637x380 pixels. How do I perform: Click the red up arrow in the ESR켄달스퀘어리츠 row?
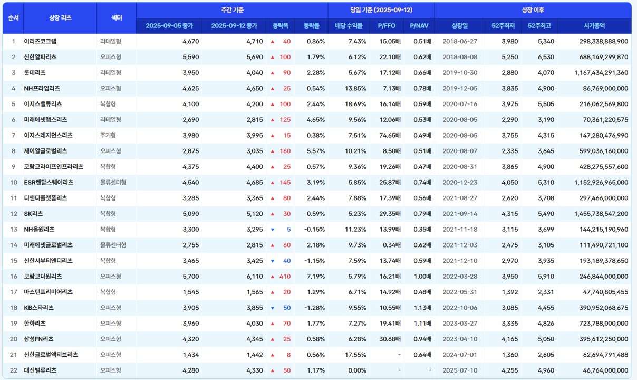pyautogui.click(x=273, y=183)
